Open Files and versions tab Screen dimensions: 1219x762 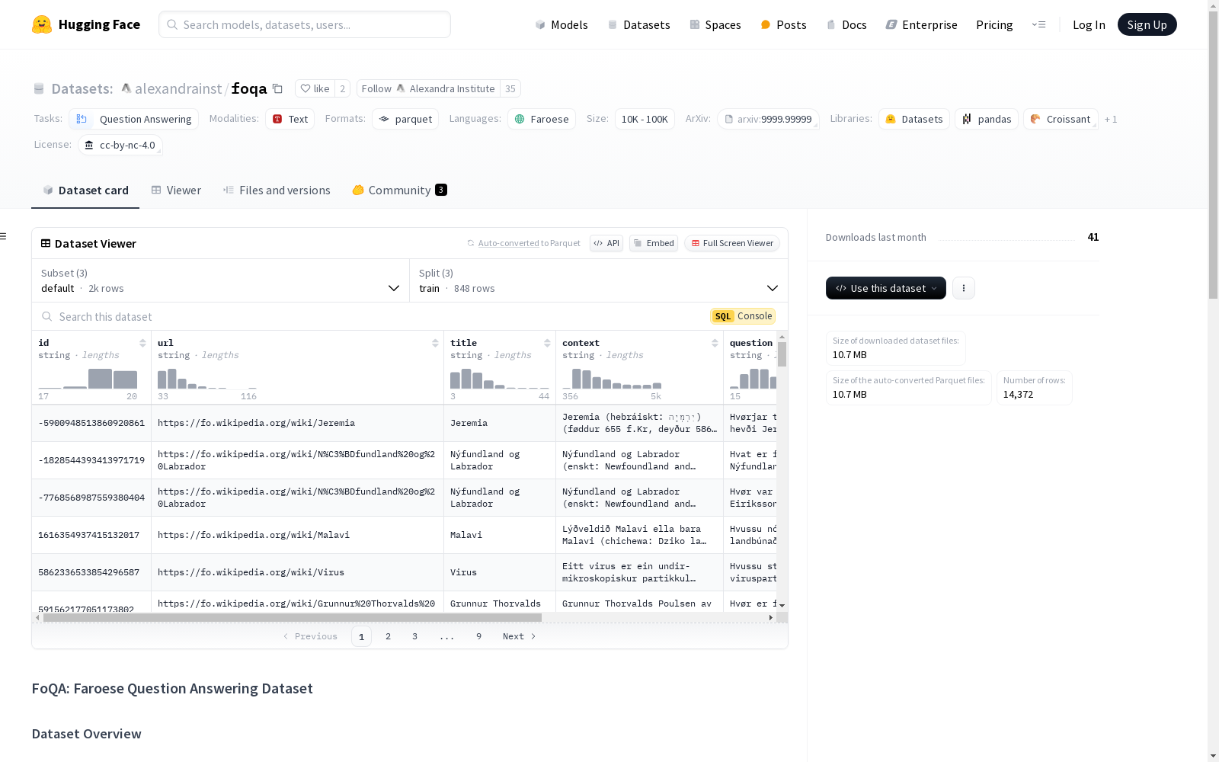(277, 190)
